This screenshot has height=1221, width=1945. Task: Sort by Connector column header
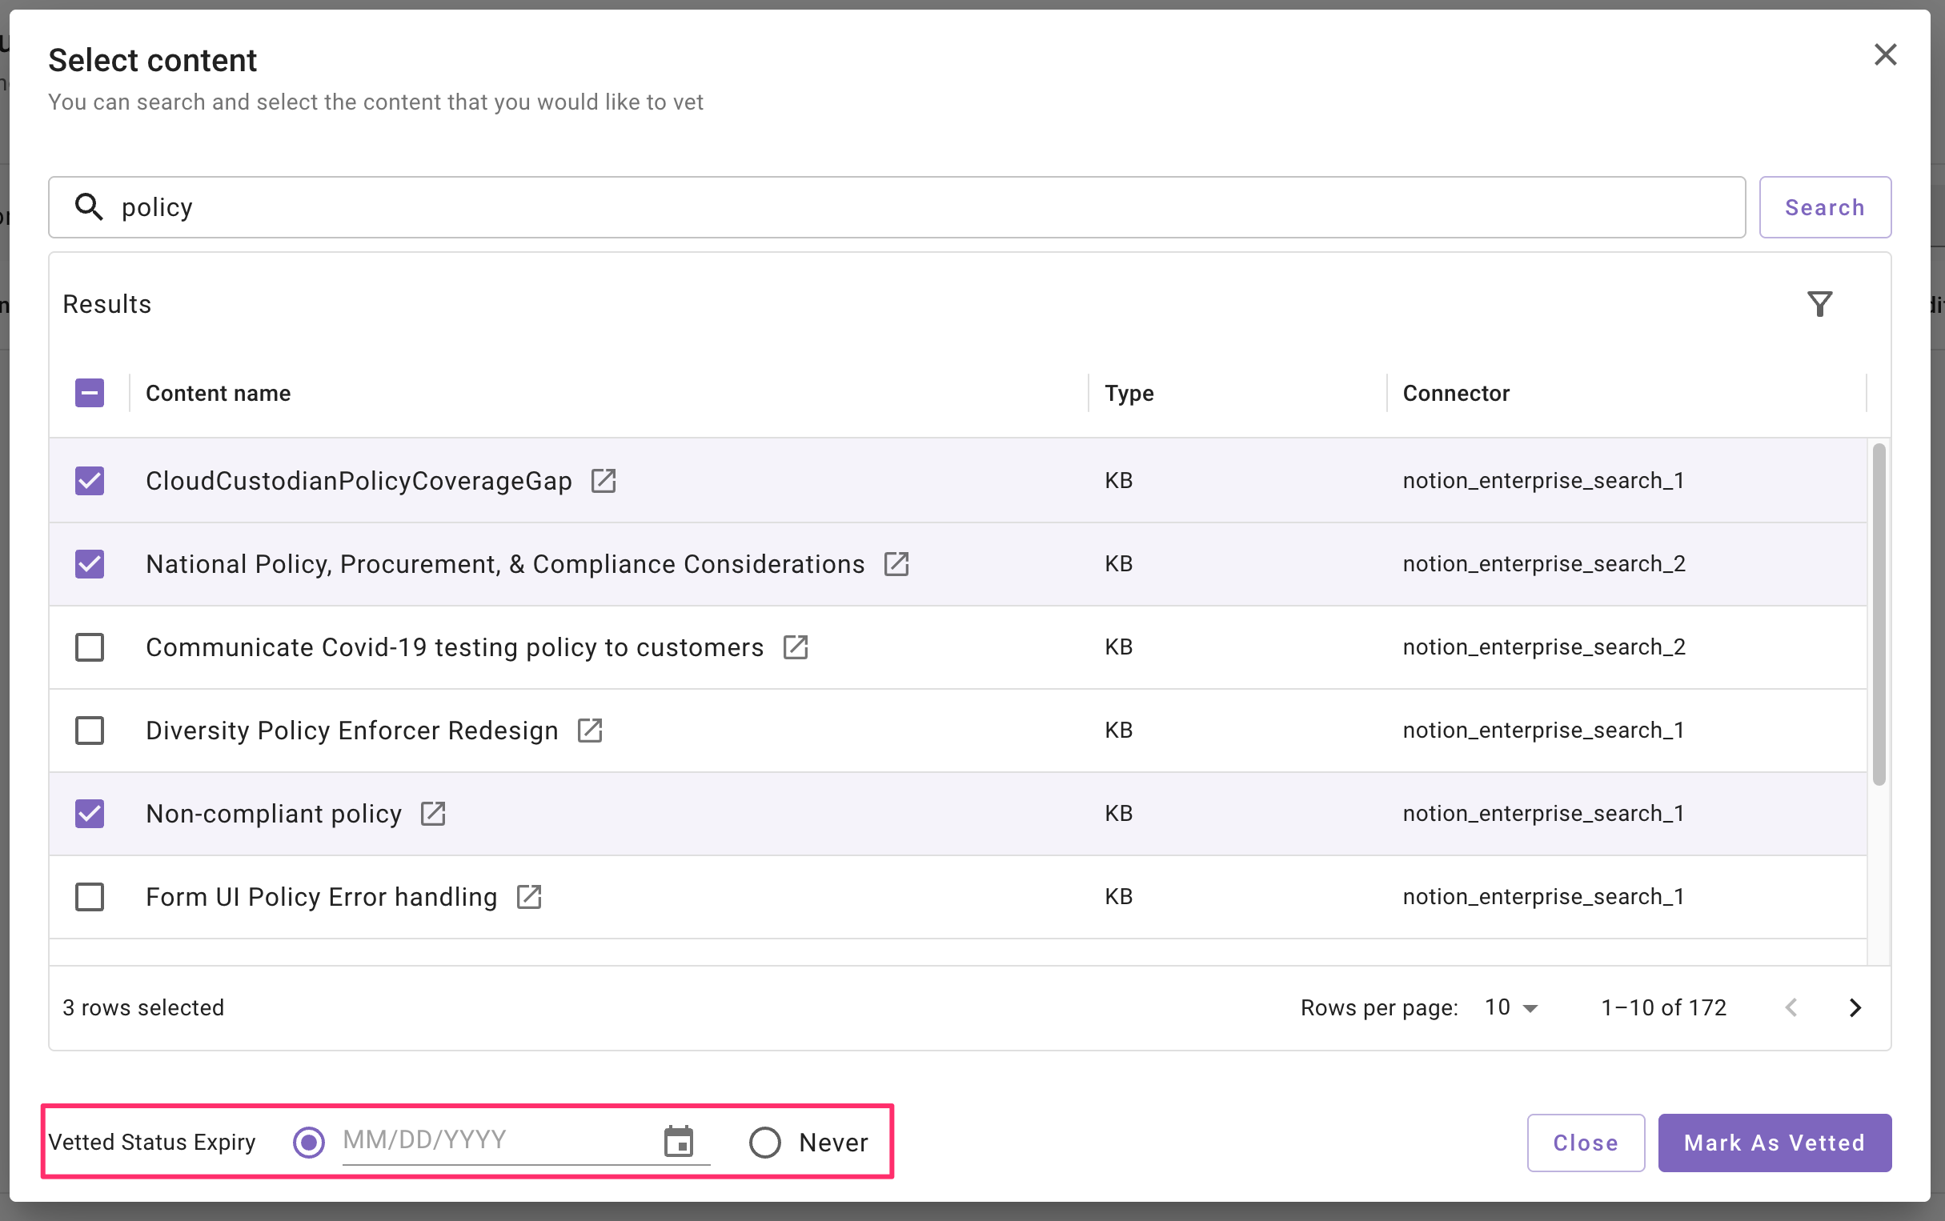(1455, 394)
